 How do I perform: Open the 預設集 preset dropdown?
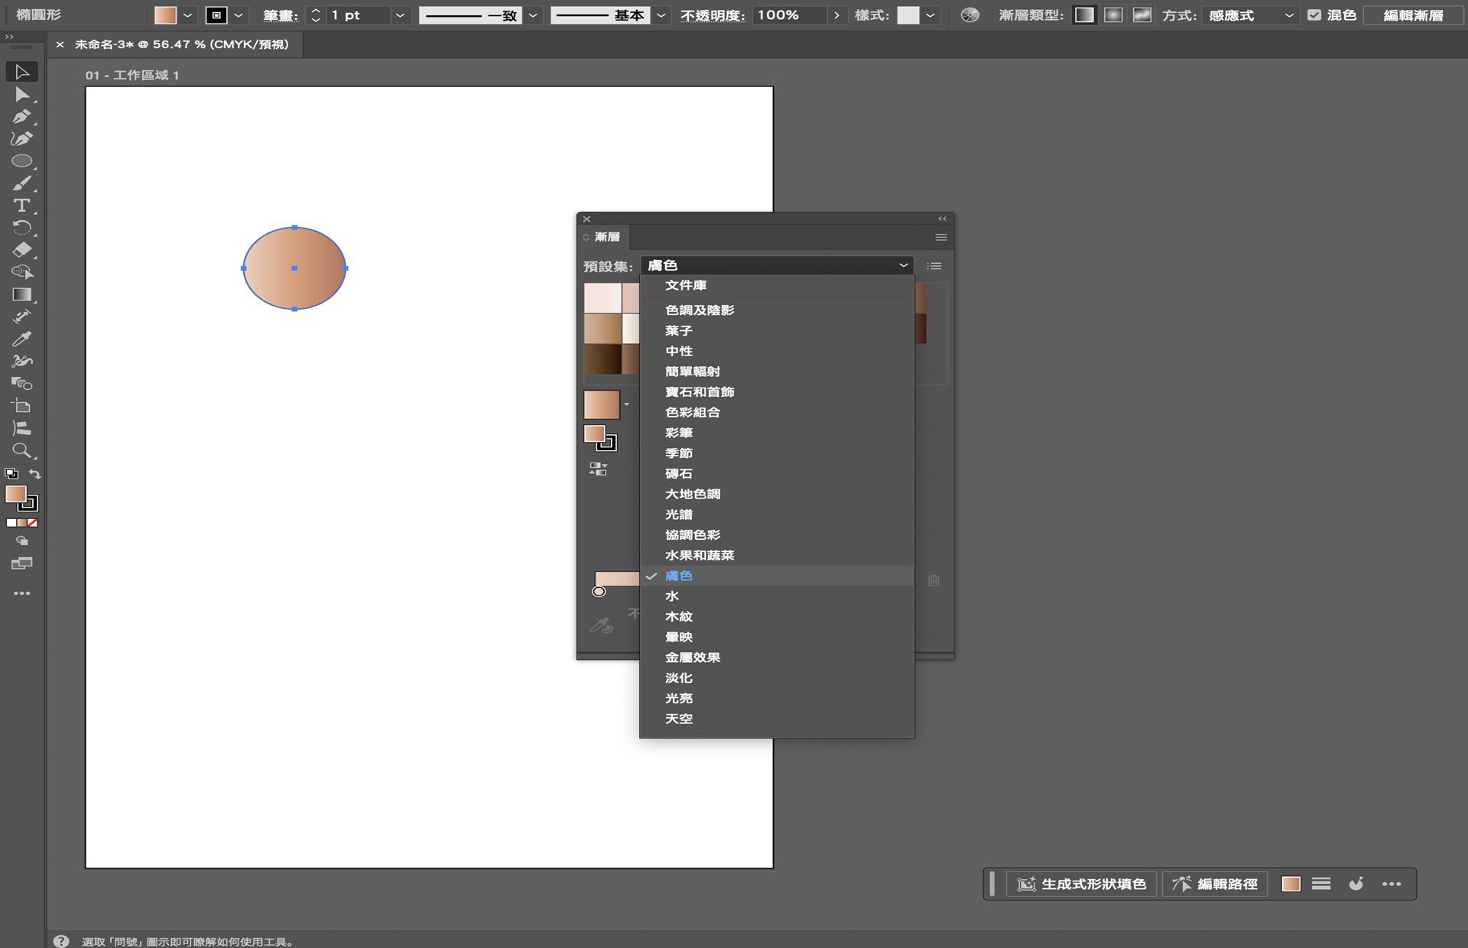776,265
